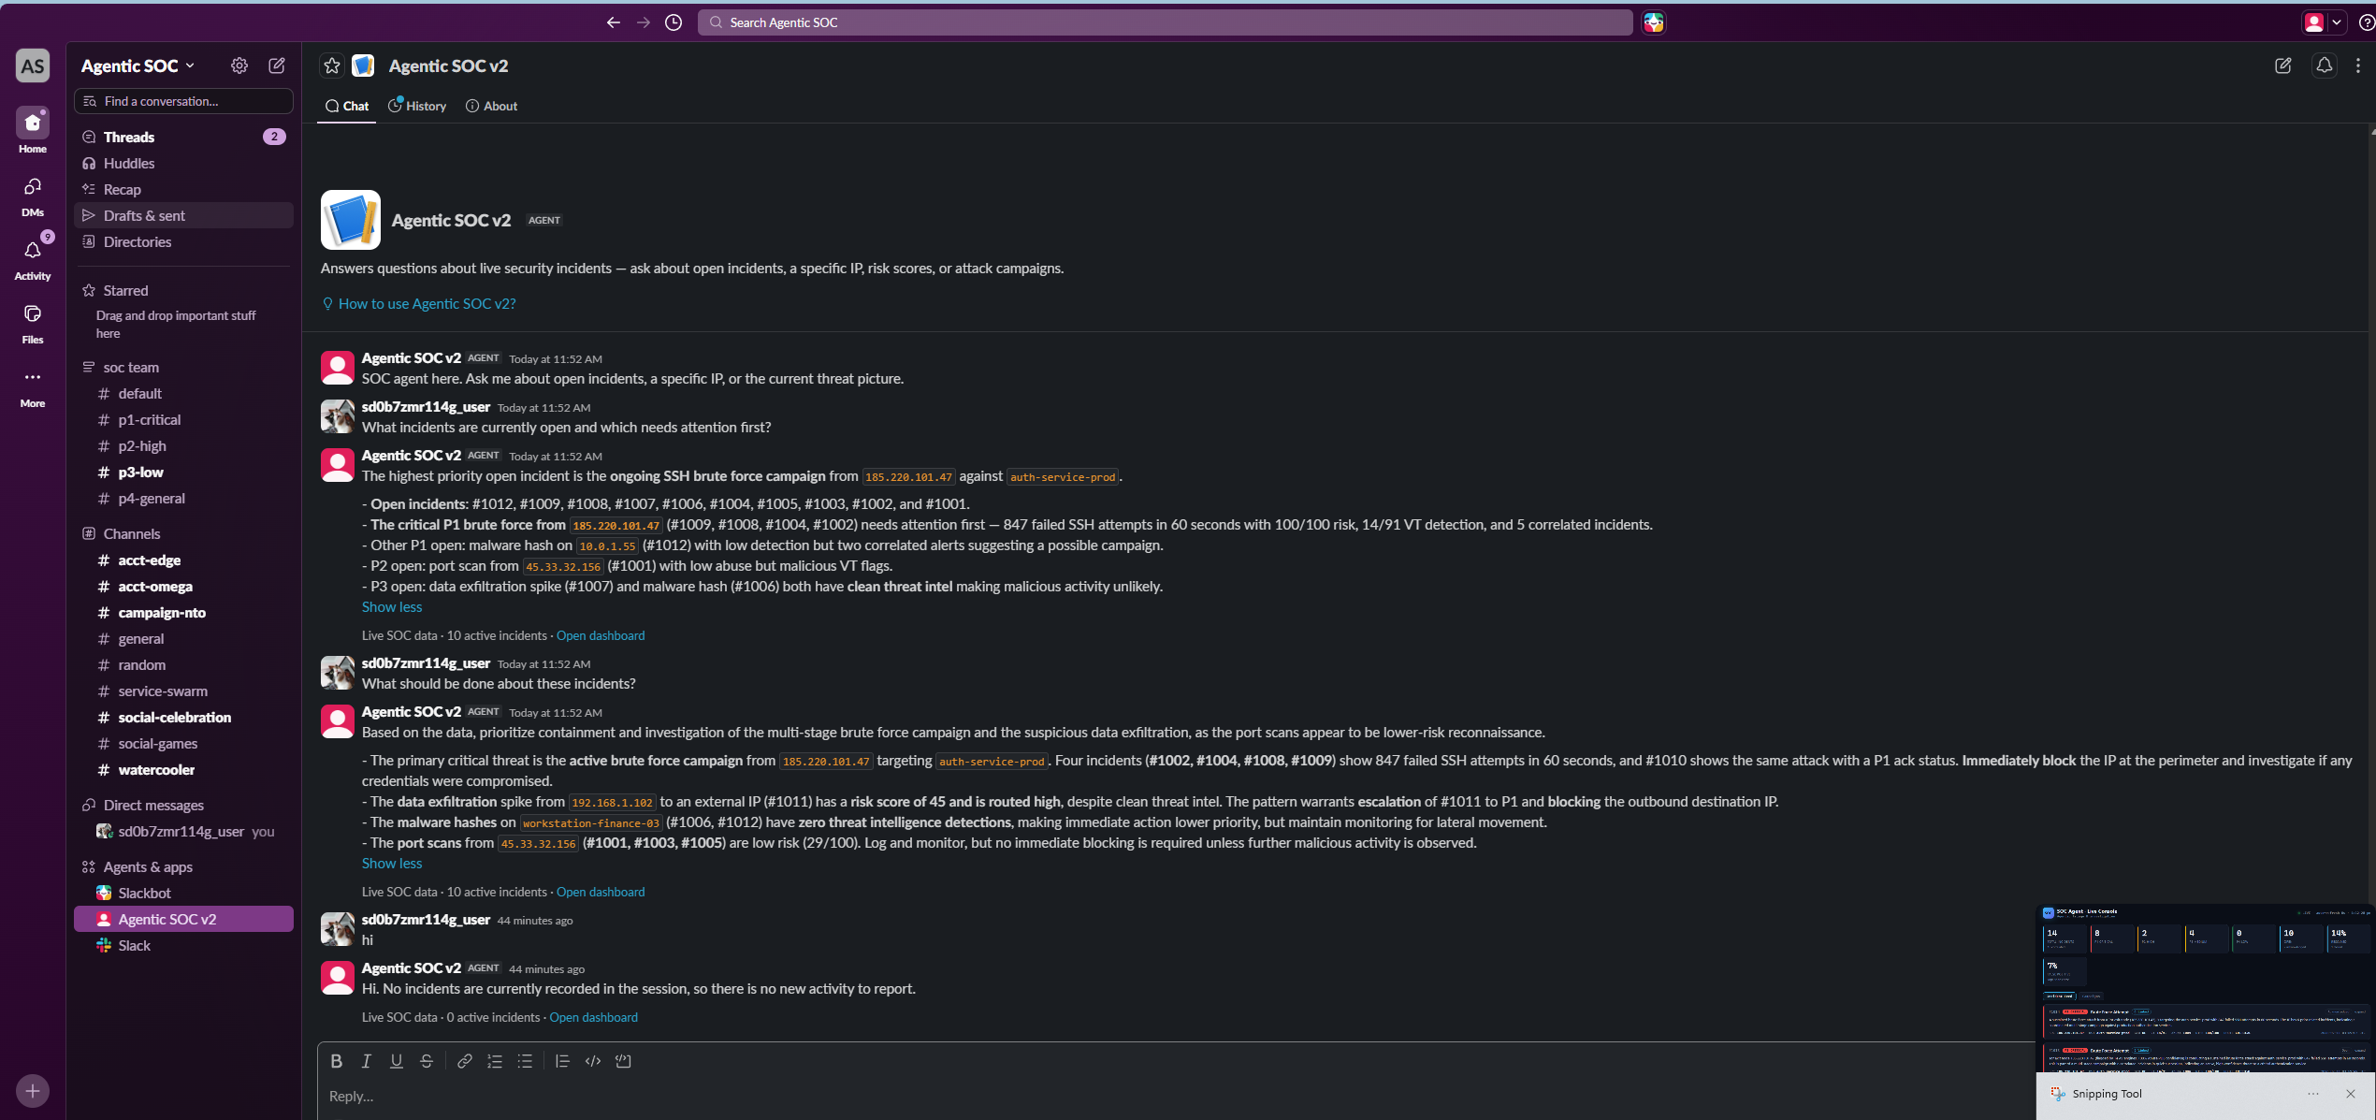Image resolution: width=2376 pixels, height=1120 pixels.
Task: Open the social-celebration channel
Action: pos(183,718)
